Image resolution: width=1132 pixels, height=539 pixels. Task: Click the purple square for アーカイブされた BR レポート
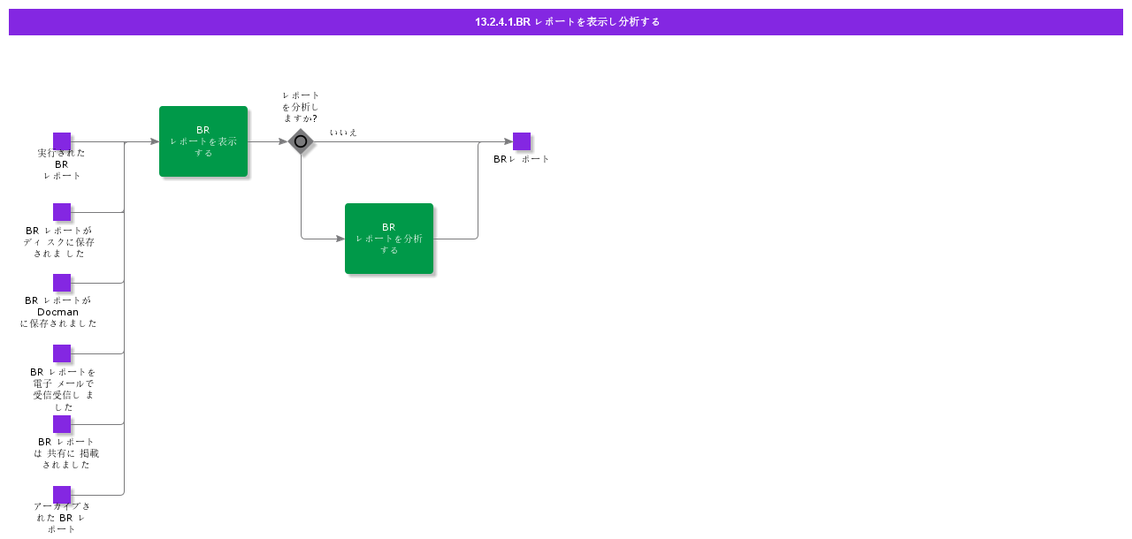coord(62,495)
